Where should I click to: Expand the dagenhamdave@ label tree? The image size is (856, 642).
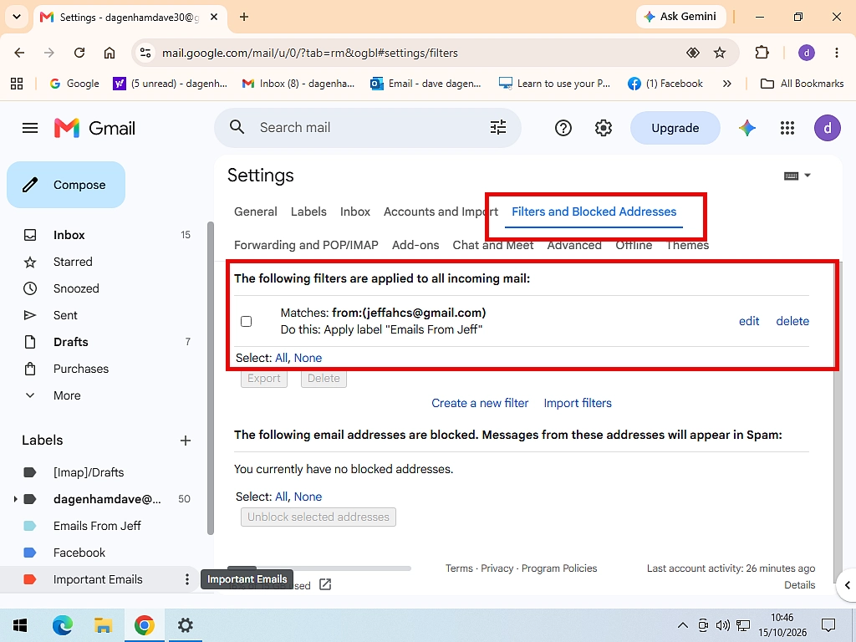[x=15, y=499]
